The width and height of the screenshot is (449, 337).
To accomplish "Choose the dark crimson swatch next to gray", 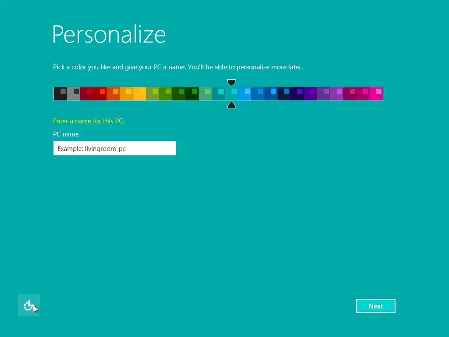I will coord(87,94).
